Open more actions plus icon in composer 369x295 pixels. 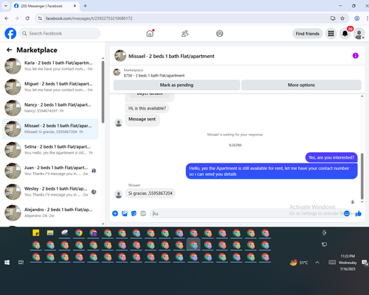tap(115, 213)
